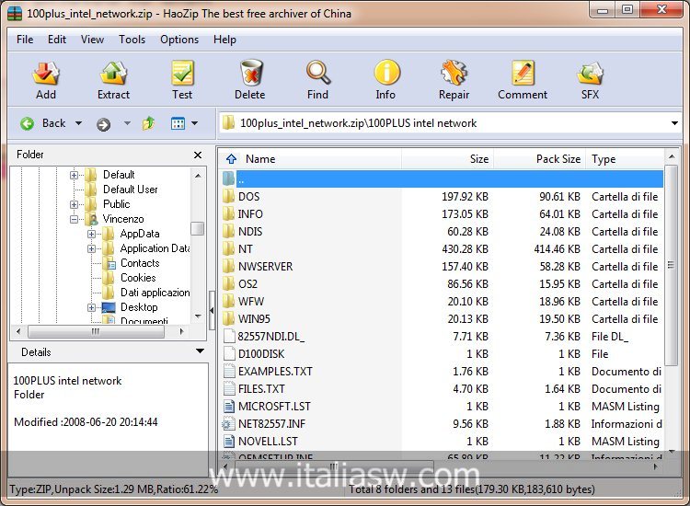Collapse the Details panel
The width and height of the screenshot is (690, 506).
[x=200, y=351]
